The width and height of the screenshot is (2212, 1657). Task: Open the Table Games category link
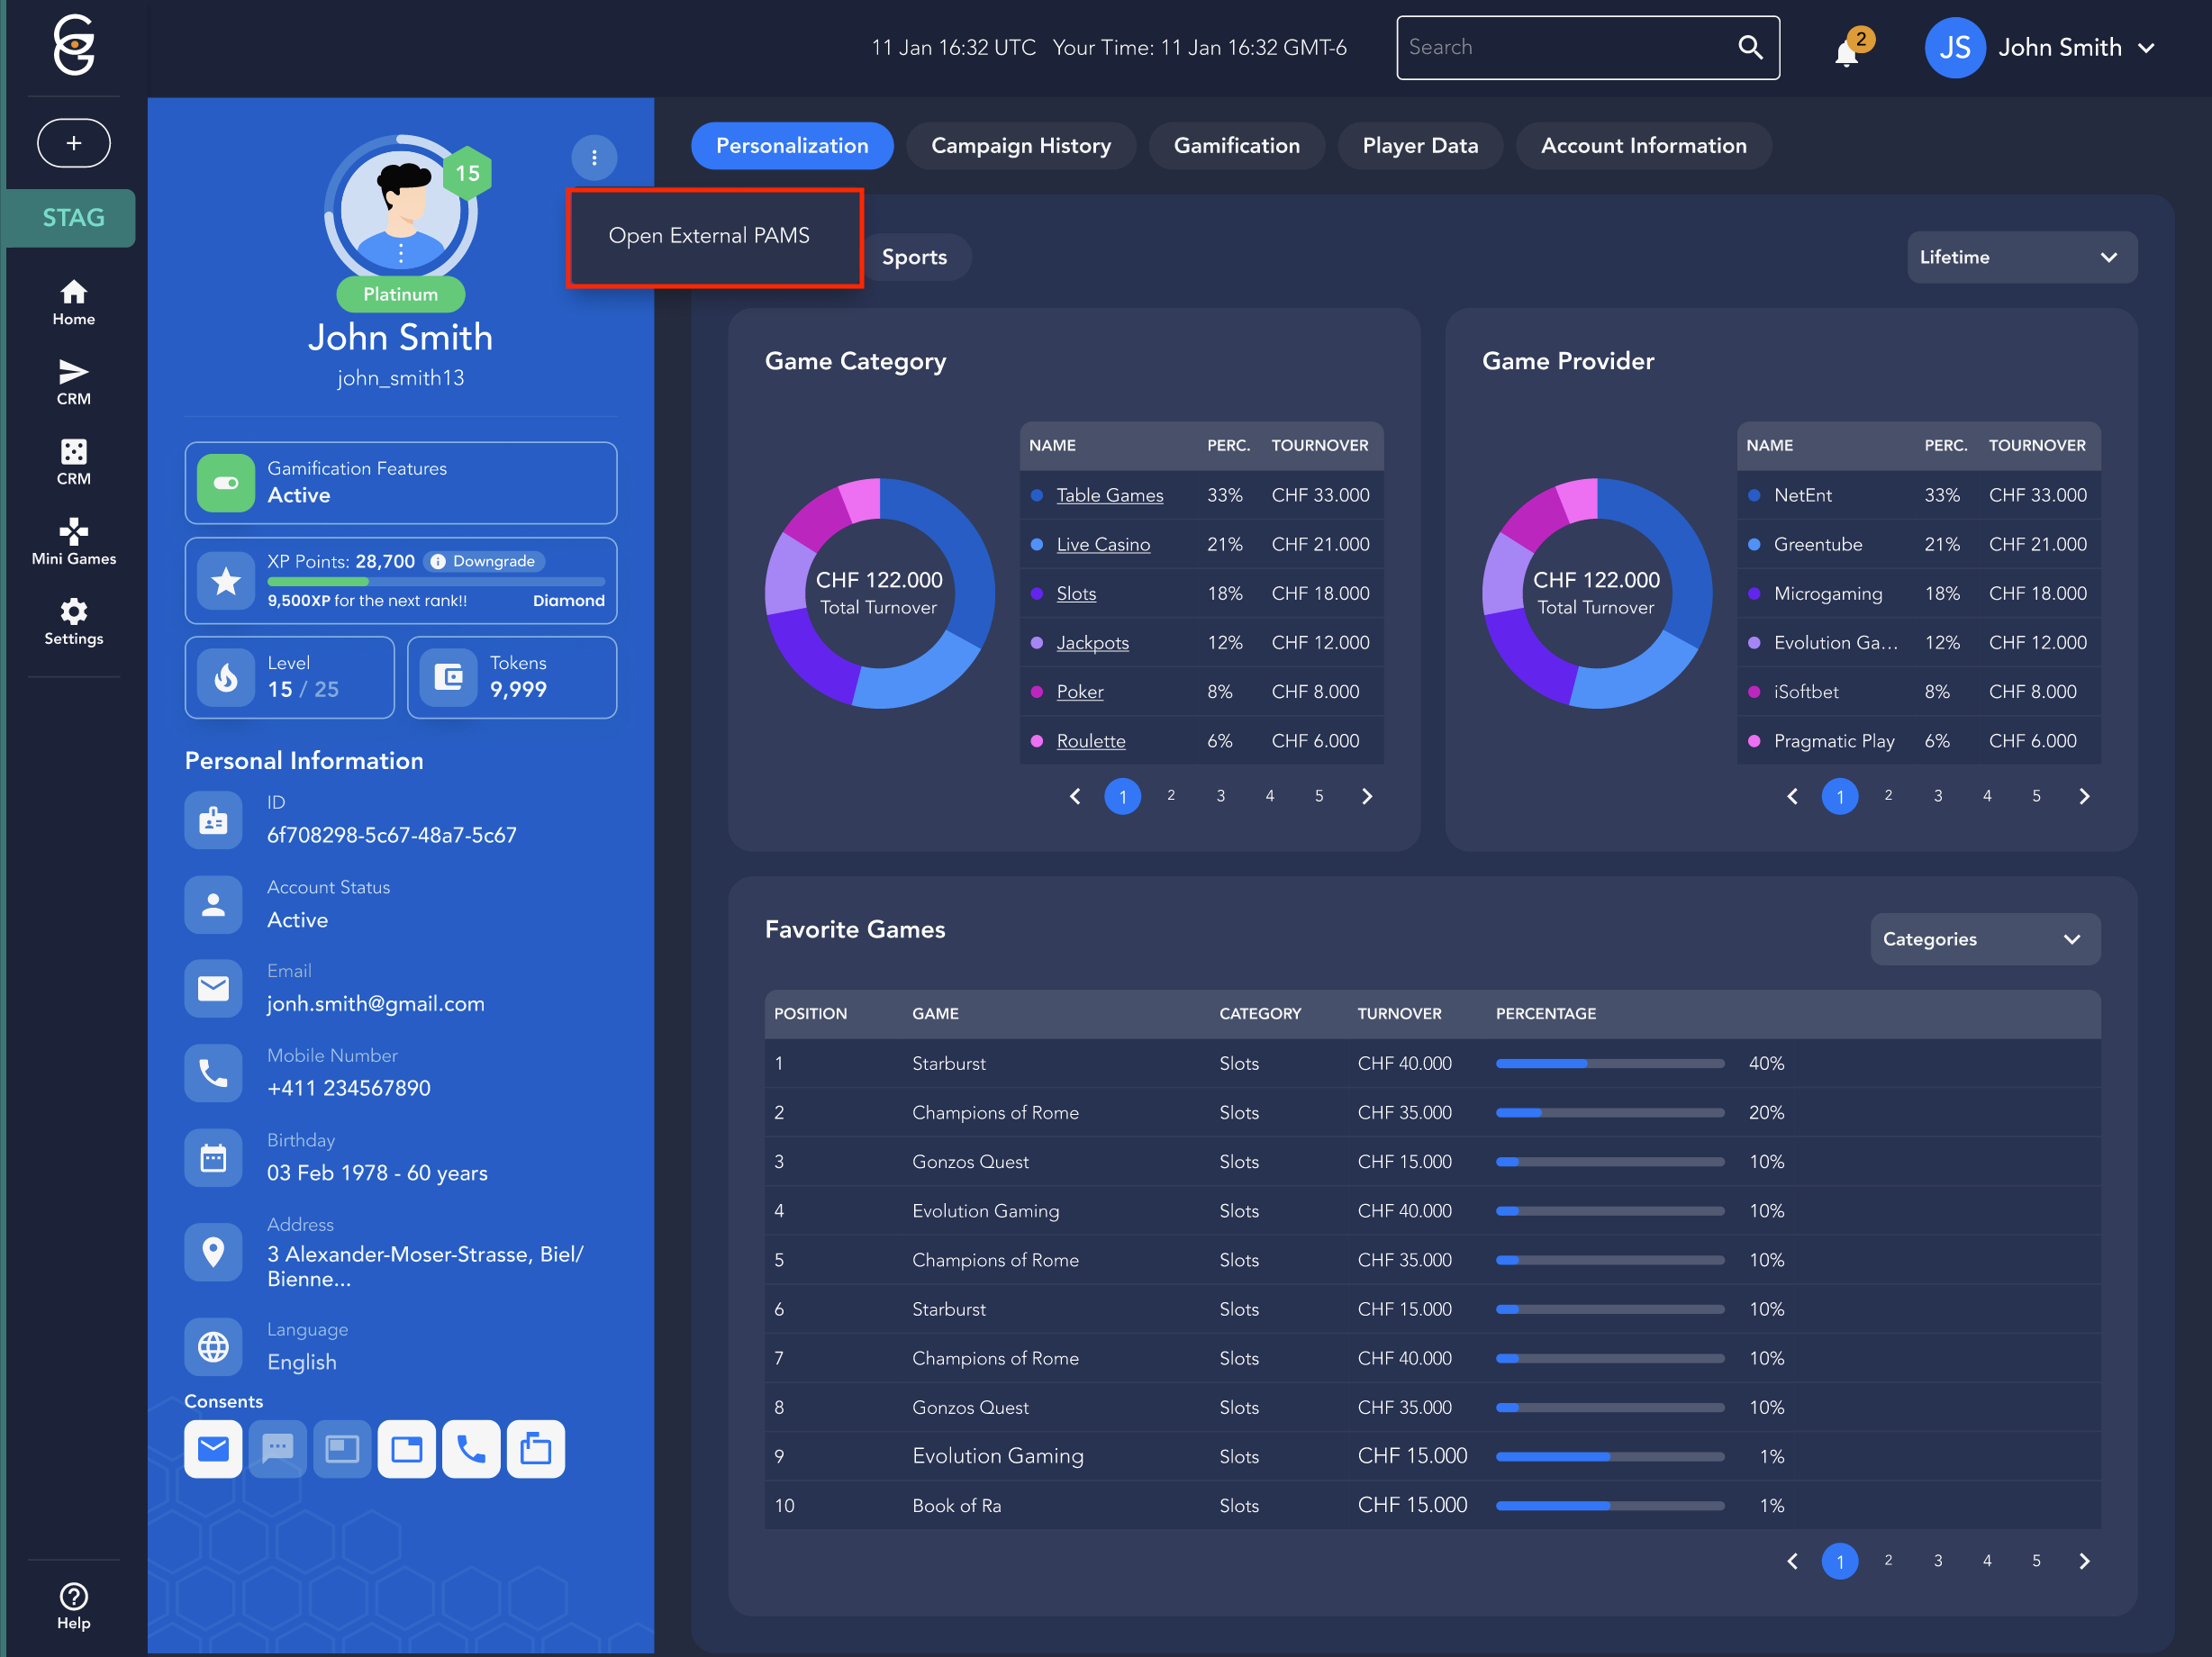pos(1109,495)
